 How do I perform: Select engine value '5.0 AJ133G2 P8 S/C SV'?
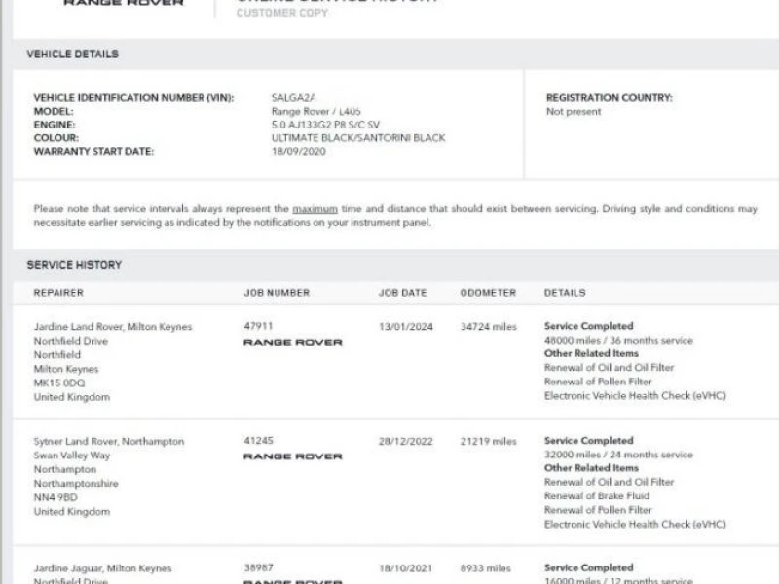click(x=325, y=125)
